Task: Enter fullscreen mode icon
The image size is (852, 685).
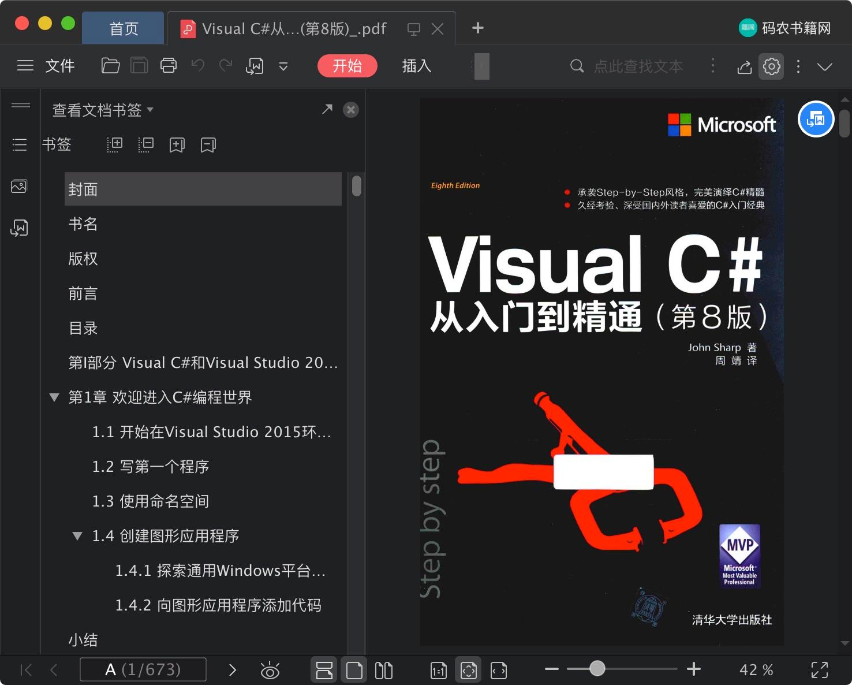Action: click(x=820, y=670)
